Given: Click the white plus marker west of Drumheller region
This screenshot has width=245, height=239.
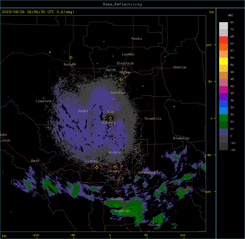Looking at the screenshot, I should [x=174, y=106].
